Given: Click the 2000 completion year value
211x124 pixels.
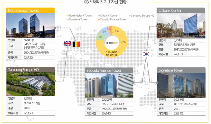Looking at the screenshot, I should tap(27, 108).
